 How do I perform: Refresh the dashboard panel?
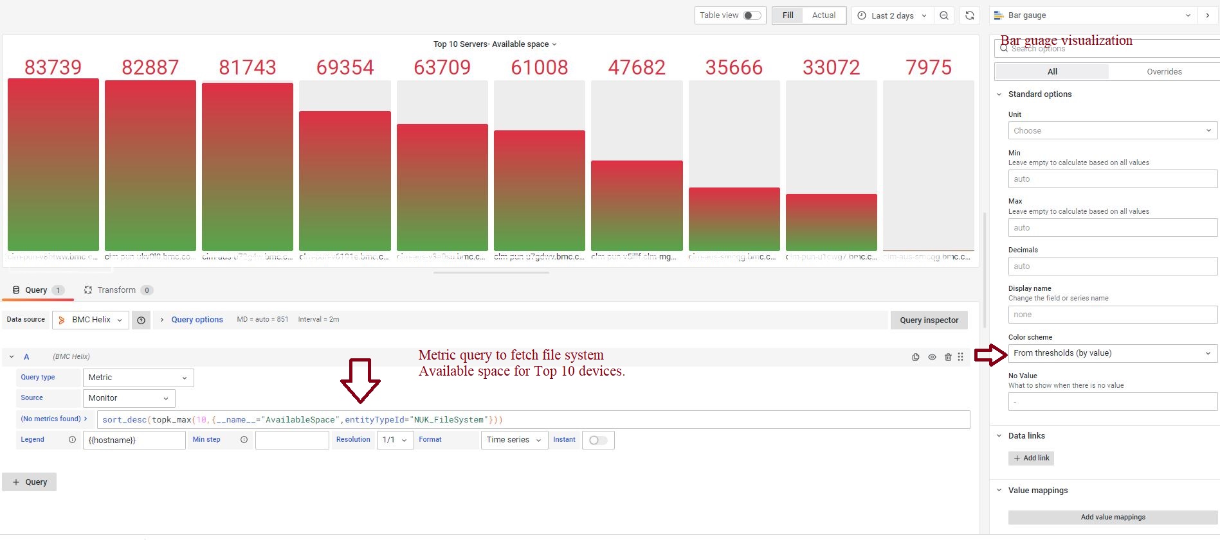click(970, 15)
